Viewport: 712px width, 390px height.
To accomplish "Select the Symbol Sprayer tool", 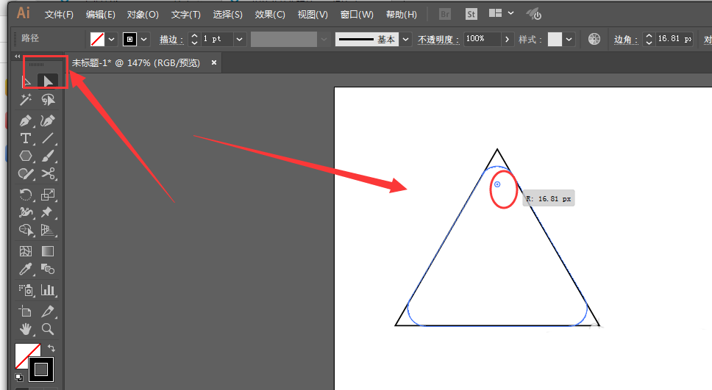I will [x=26, y=290].
